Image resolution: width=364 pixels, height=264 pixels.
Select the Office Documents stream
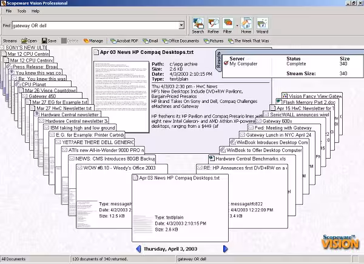[181, 41]
